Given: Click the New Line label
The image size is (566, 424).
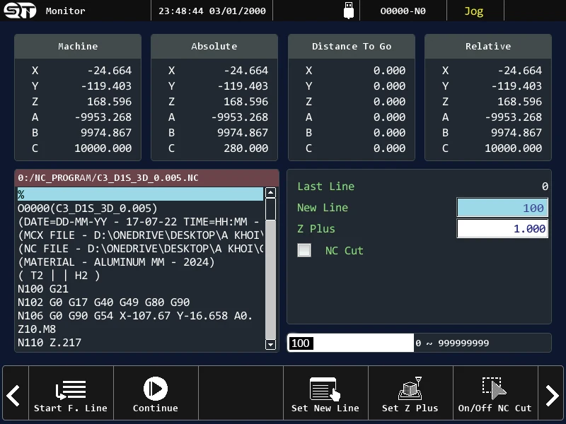Looking at the screenshot, I should (x=323, y=208).
